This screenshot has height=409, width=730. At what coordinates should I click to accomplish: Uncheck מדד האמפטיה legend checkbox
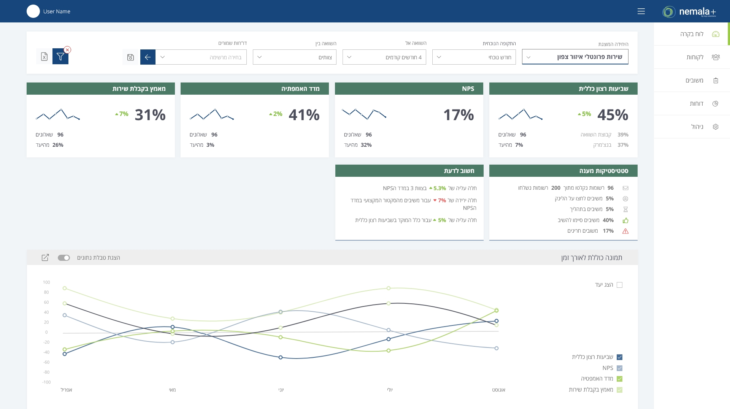[619, 379]
